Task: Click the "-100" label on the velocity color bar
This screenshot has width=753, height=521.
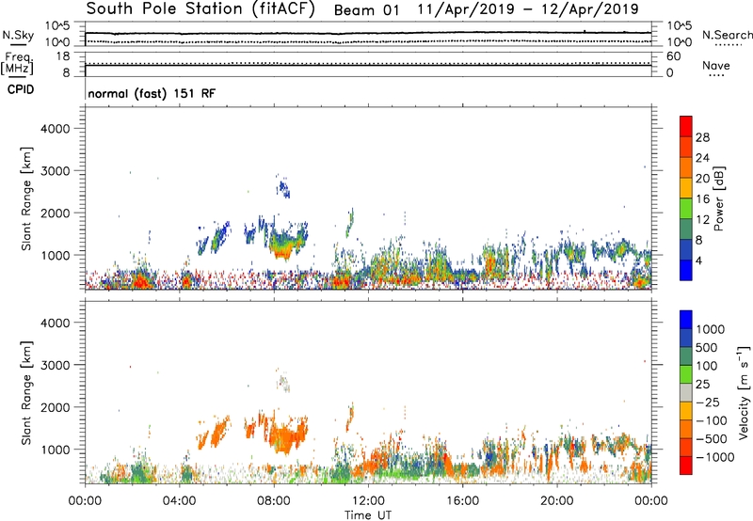Action: pos(712,420)
